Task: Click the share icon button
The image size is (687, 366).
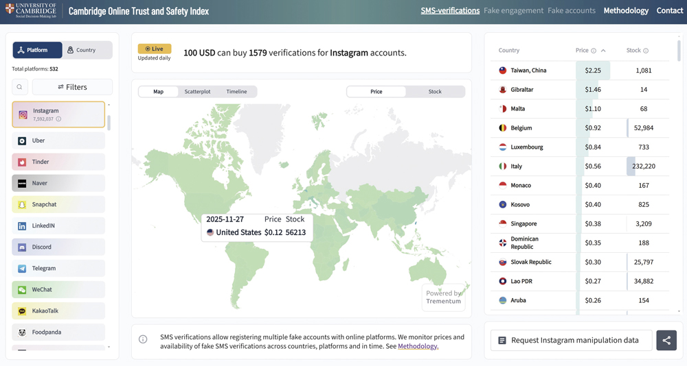Action: pyautogui.click(x=666, y=341)
